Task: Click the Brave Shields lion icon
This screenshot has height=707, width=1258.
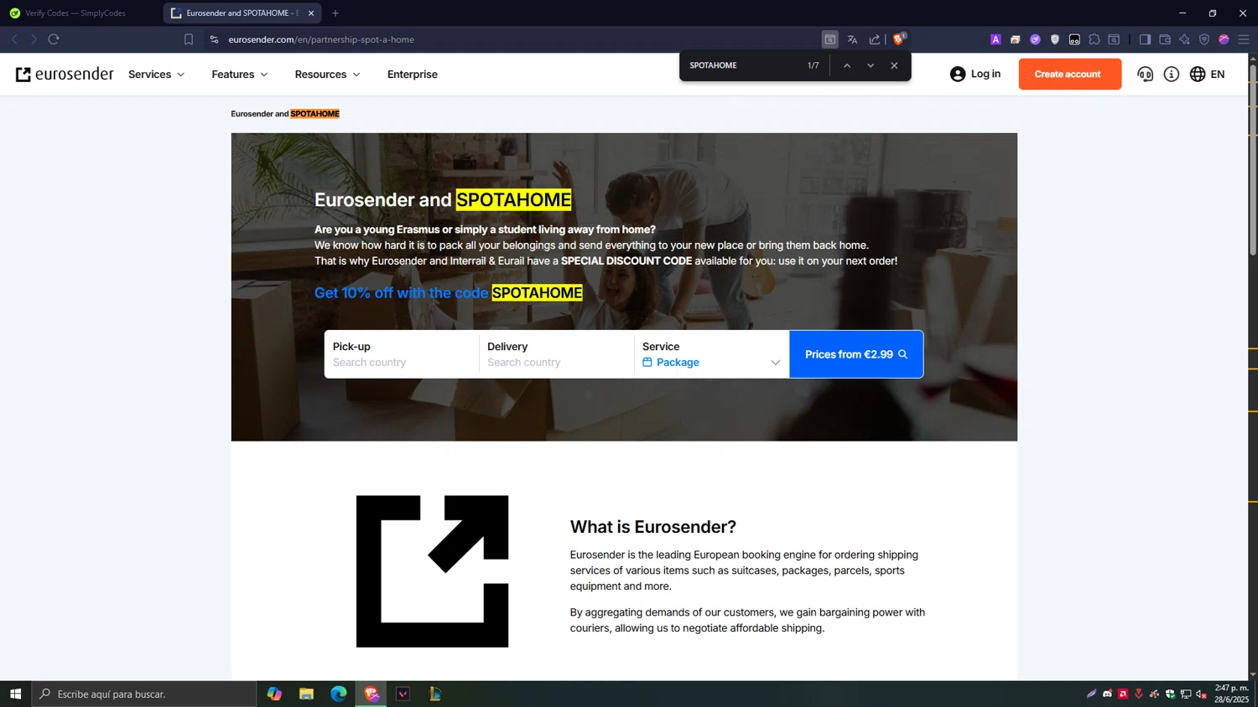Action: (898, 39)
